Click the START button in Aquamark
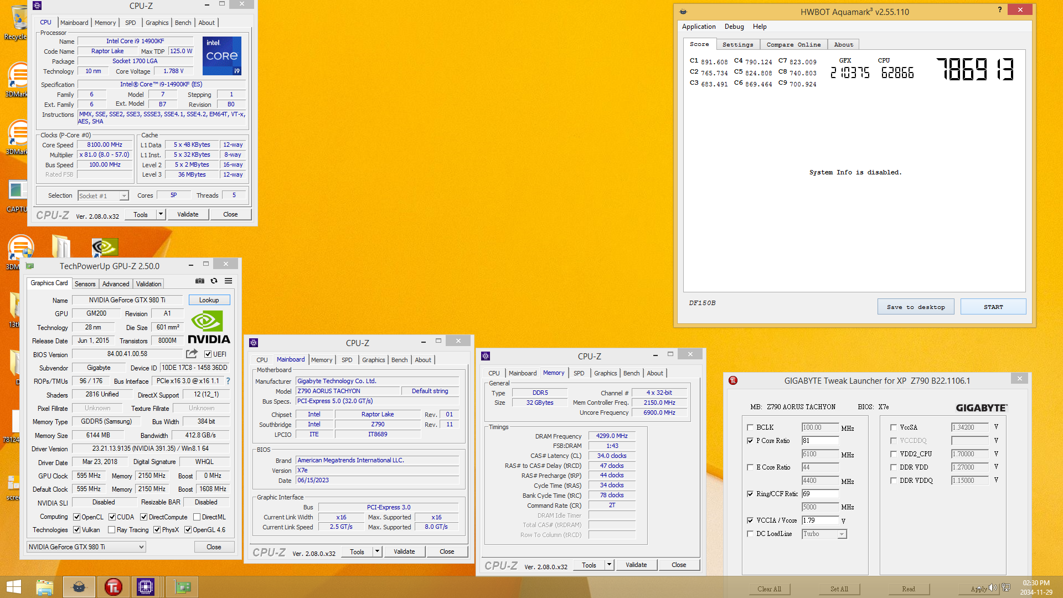The width and height of the screenshot is (1063, 598). point(993,307)
